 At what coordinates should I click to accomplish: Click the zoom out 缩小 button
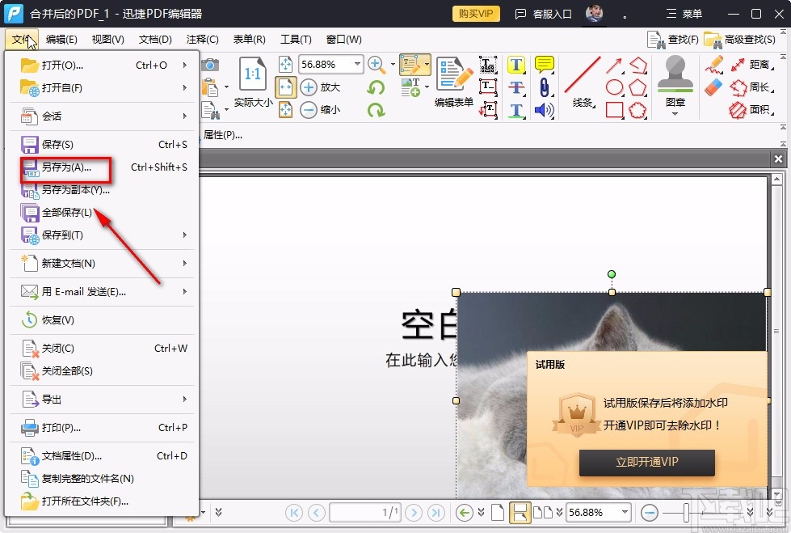click(x=320, y=110)
